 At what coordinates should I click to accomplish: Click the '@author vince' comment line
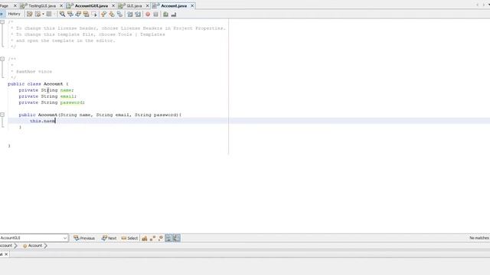(31, 71)
